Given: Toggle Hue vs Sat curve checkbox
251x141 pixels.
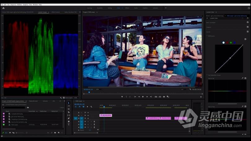Looking at the screenshot, I should (245, 78).
